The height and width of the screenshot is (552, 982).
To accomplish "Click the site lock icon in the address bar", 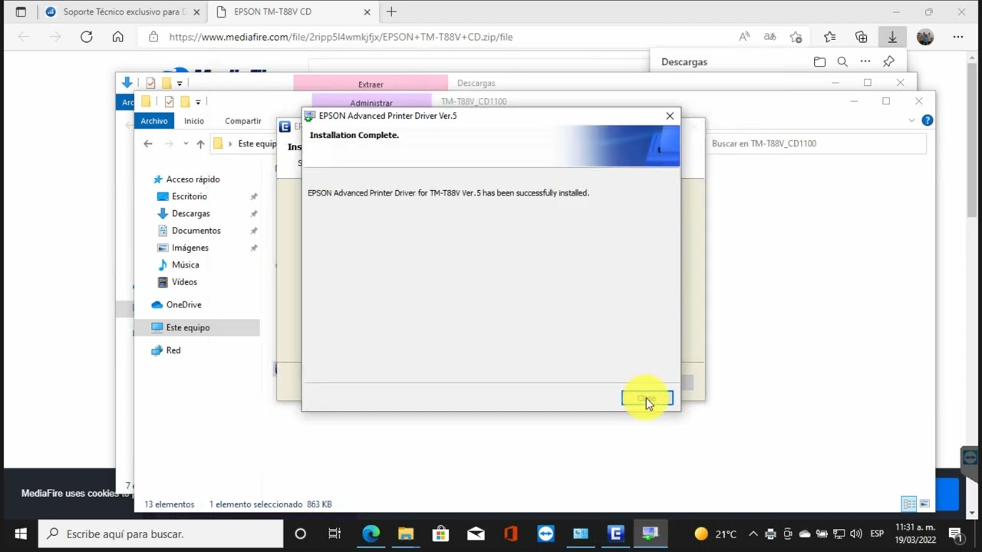I will tap(153, 37).
